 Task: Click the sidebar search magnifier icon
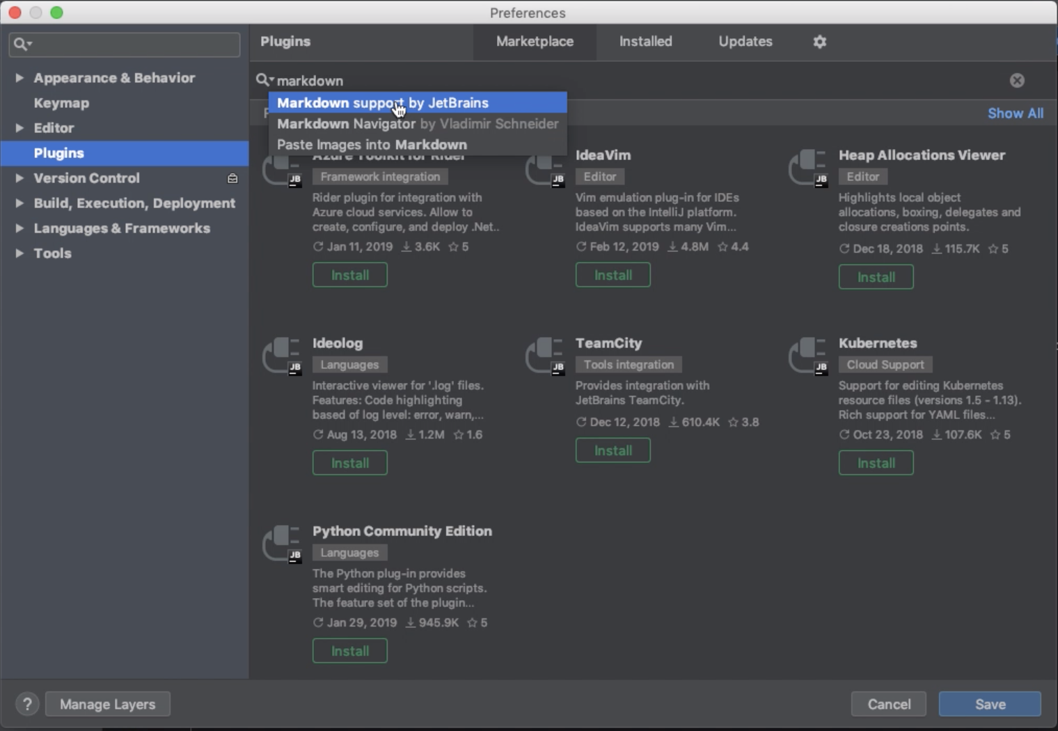click(x=22, y=45)
